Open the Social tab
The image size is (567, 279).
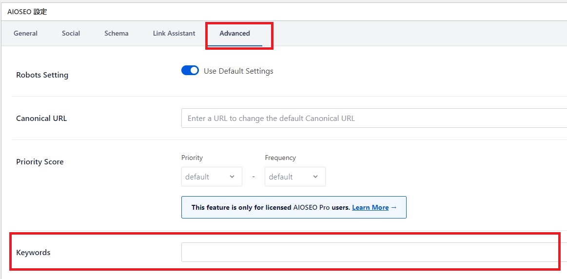71,33
